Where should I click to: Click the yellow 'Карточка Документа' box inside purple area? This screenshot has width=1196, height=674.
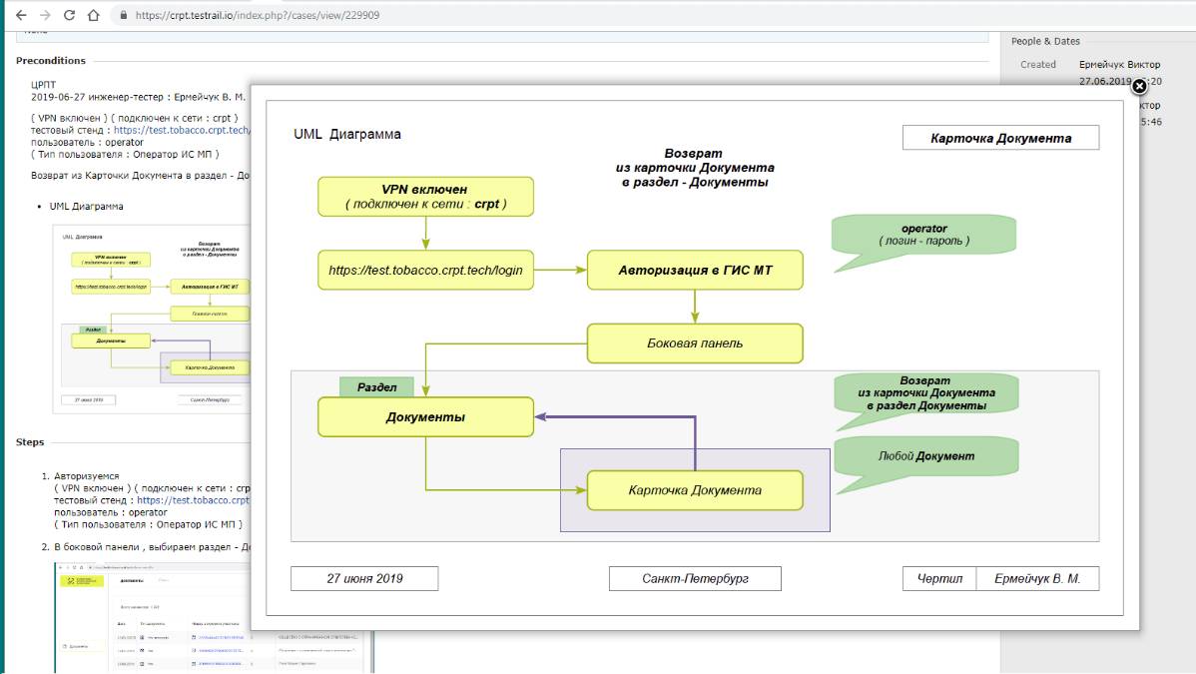(x=694, y=490)
